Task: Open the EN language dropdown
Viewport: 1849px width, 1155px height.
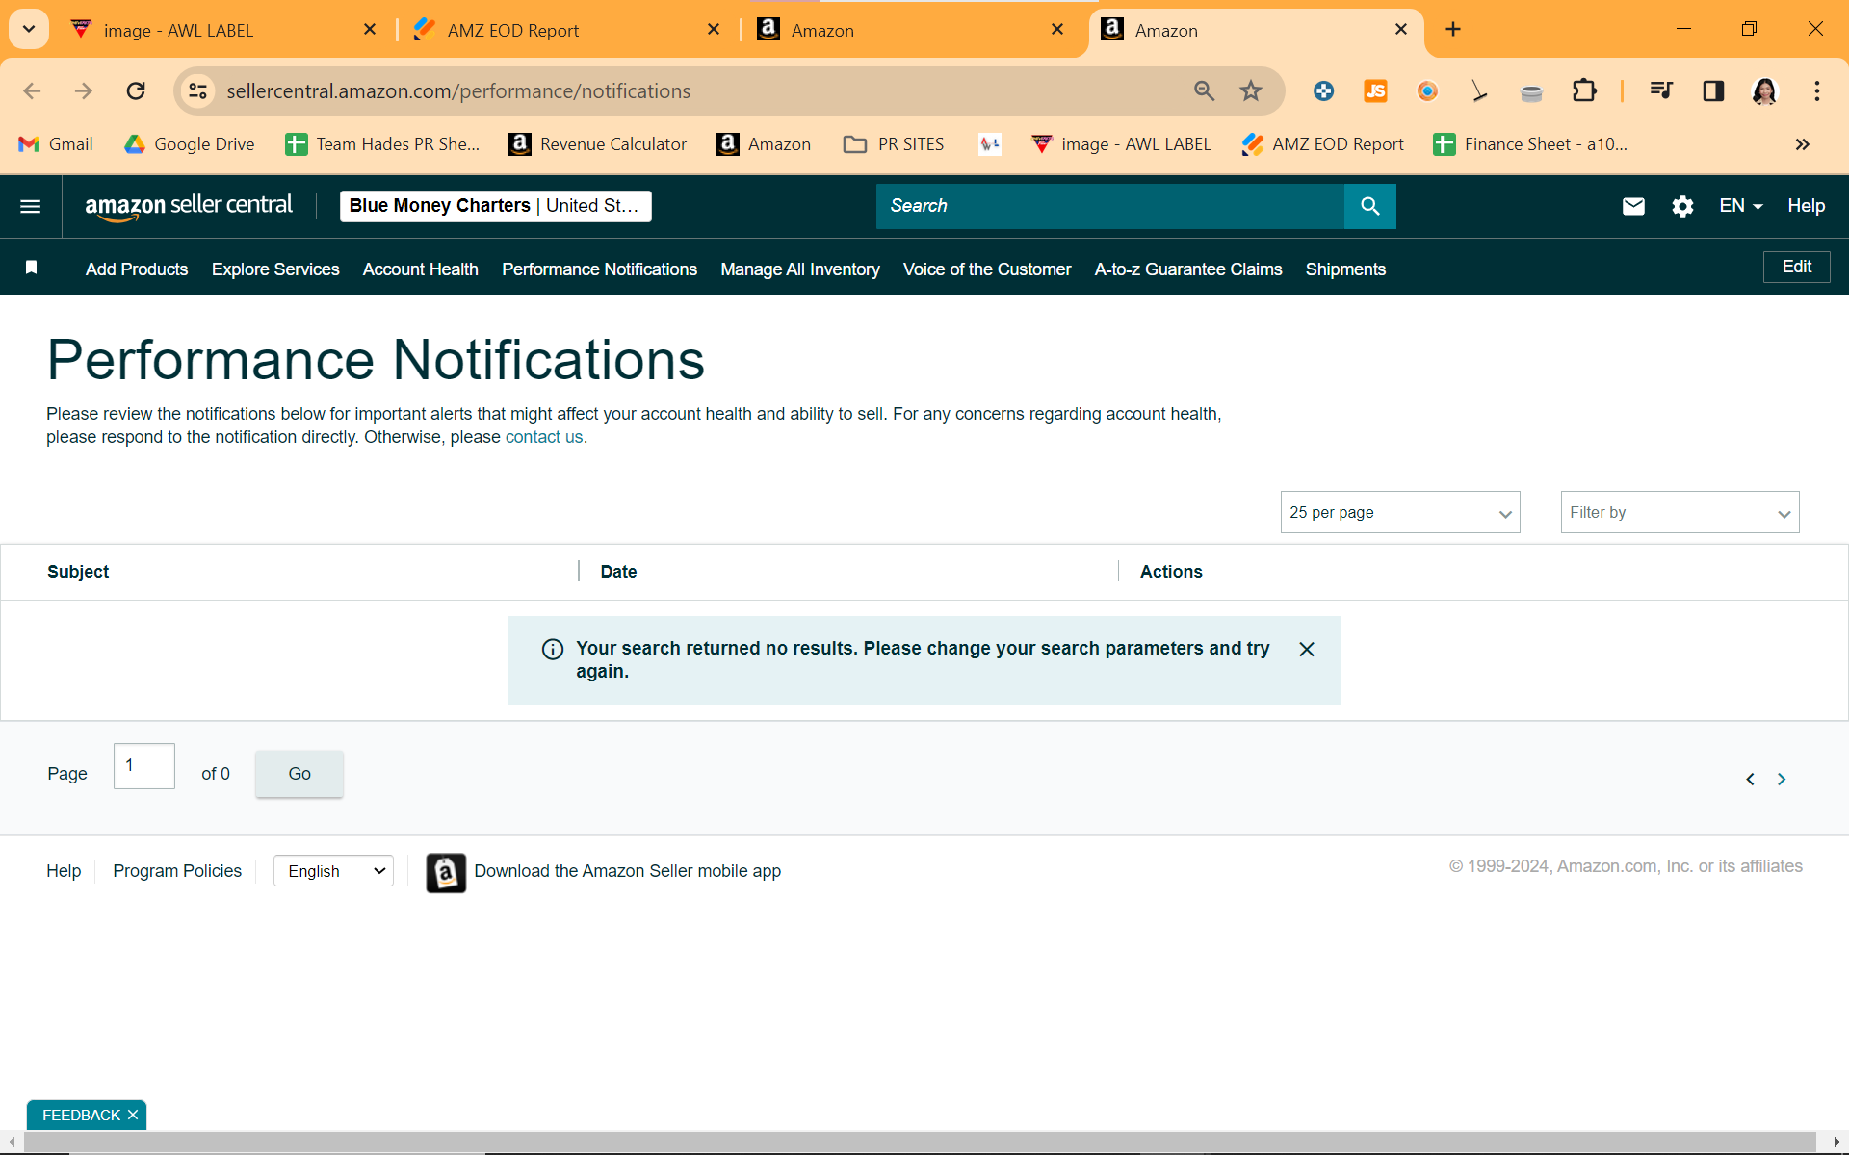Action: click(1740, 206)
